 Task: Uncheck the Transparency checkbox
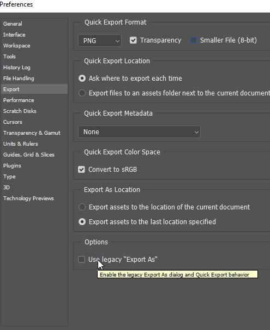pos(133,40)
